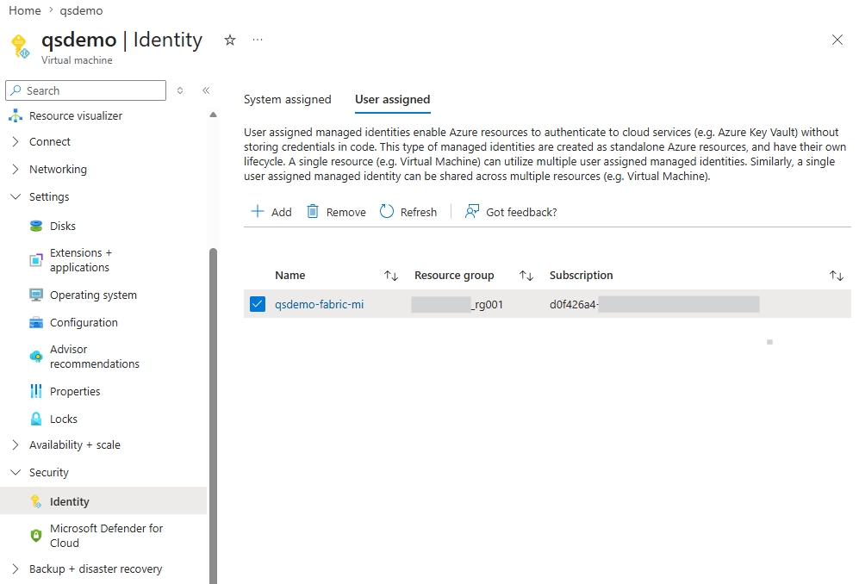Click the Add button label
Viewport: 859px width, 584px height.
click(x=281, y=212)
